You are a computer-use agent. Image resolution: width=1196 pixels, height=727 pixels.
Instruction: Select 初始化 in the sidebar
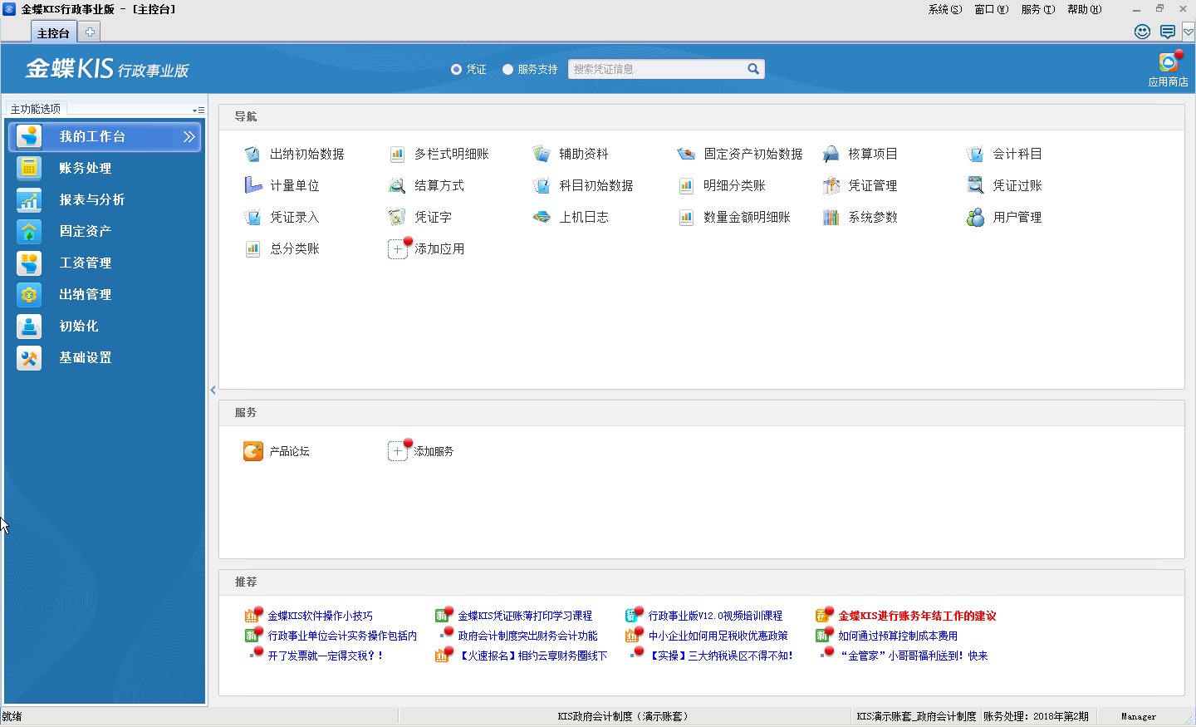(105, 326)
